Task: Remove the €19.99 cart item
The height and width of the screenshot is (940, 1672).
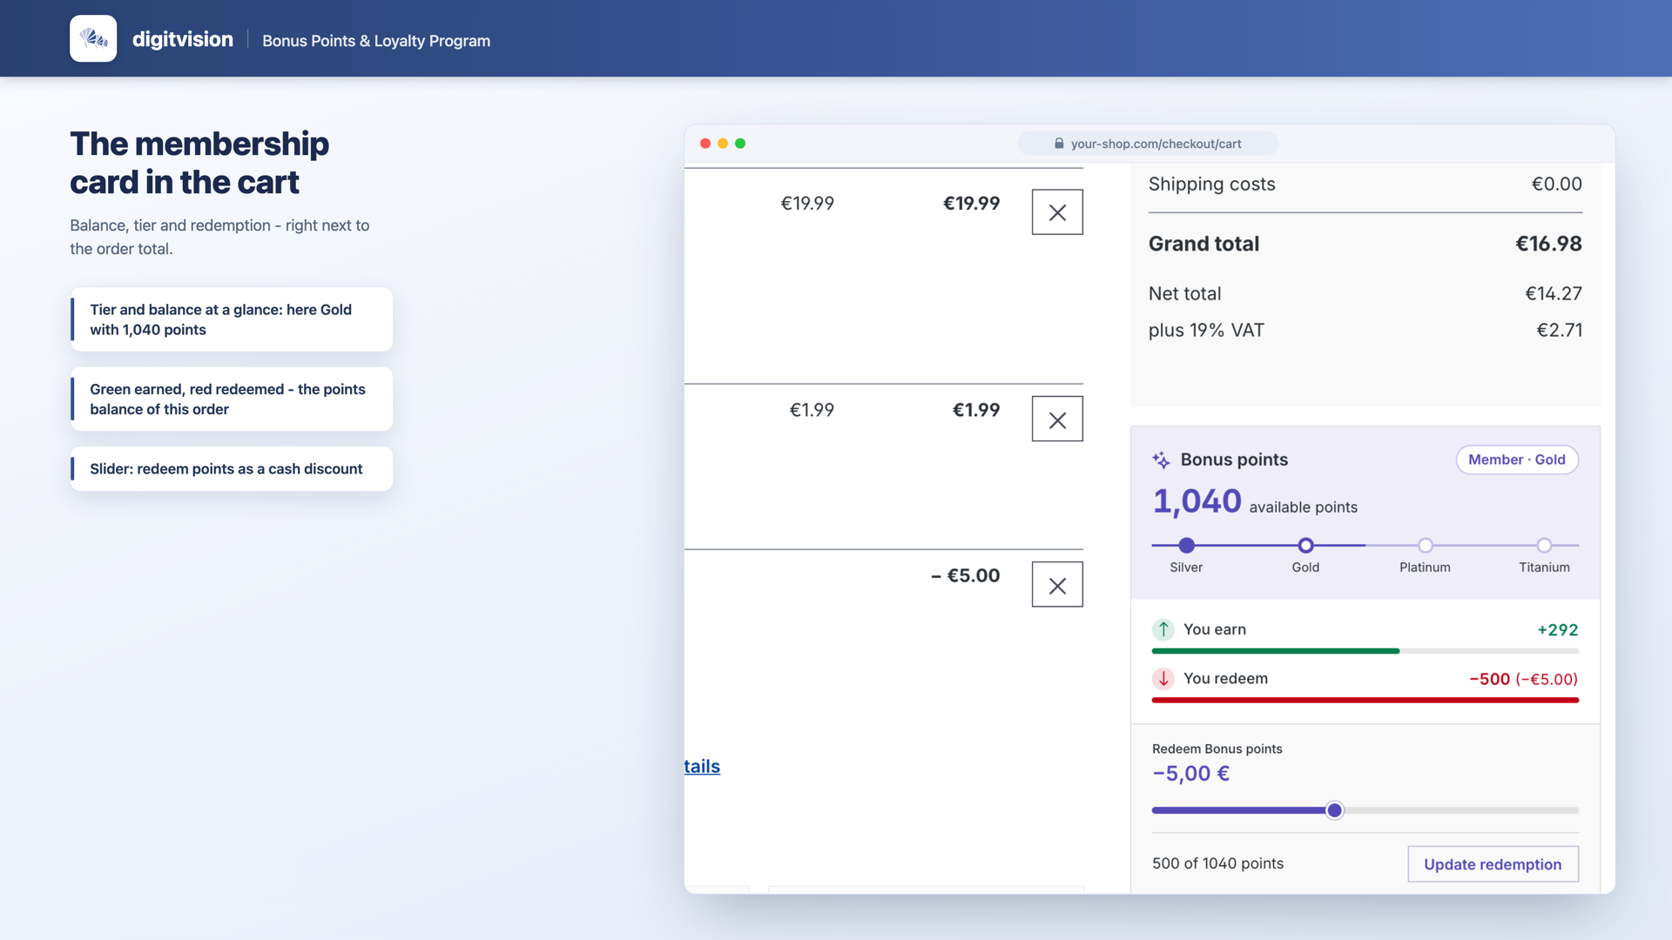Action: pyautogui.click(x=1057, y=212)
